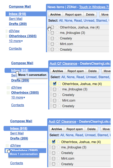Viewport: 113px width, 168px height.
Task: Expand the '10 more' labels list in top sidebar
Action: (x=16, y=41)
